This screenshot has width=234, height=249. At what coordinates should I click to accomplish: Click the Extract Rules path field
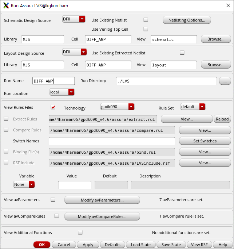[x=103, y=119]
